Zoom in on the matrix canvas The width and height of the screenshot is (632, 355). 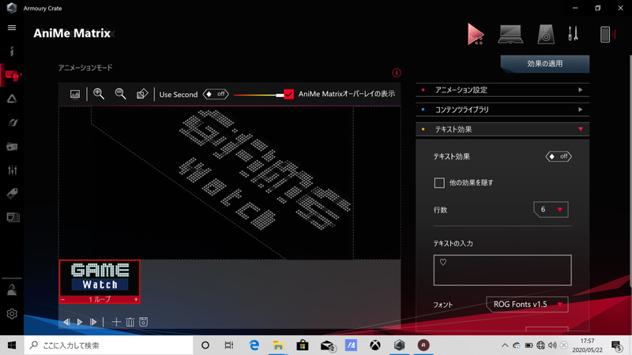[99, 94]
